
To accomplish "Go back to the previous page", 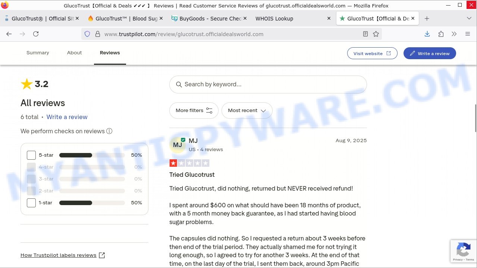I will (9, 34).
